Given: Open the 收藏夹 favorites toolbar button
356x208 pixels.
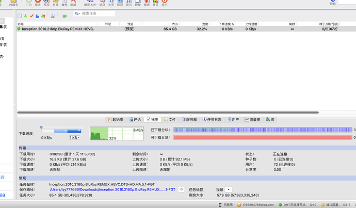Looking at the screenshot, I should coord(13,3).
